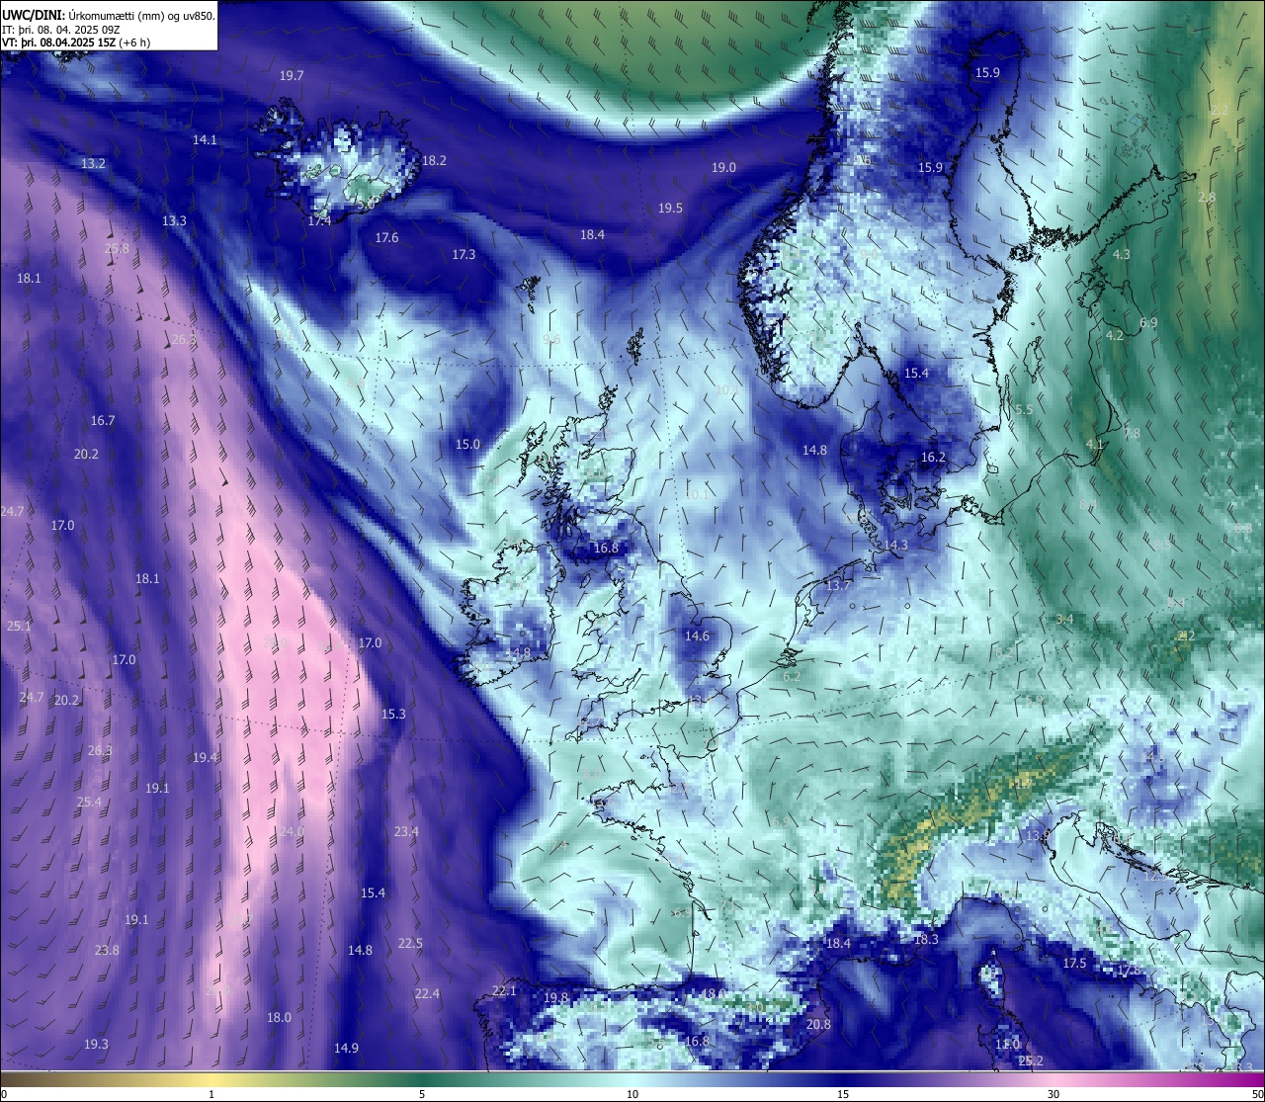Image resolution: width=1265 pixels, height=1102 pixels.
Task: Click the map value 19.3
Action: [96, 1045]
